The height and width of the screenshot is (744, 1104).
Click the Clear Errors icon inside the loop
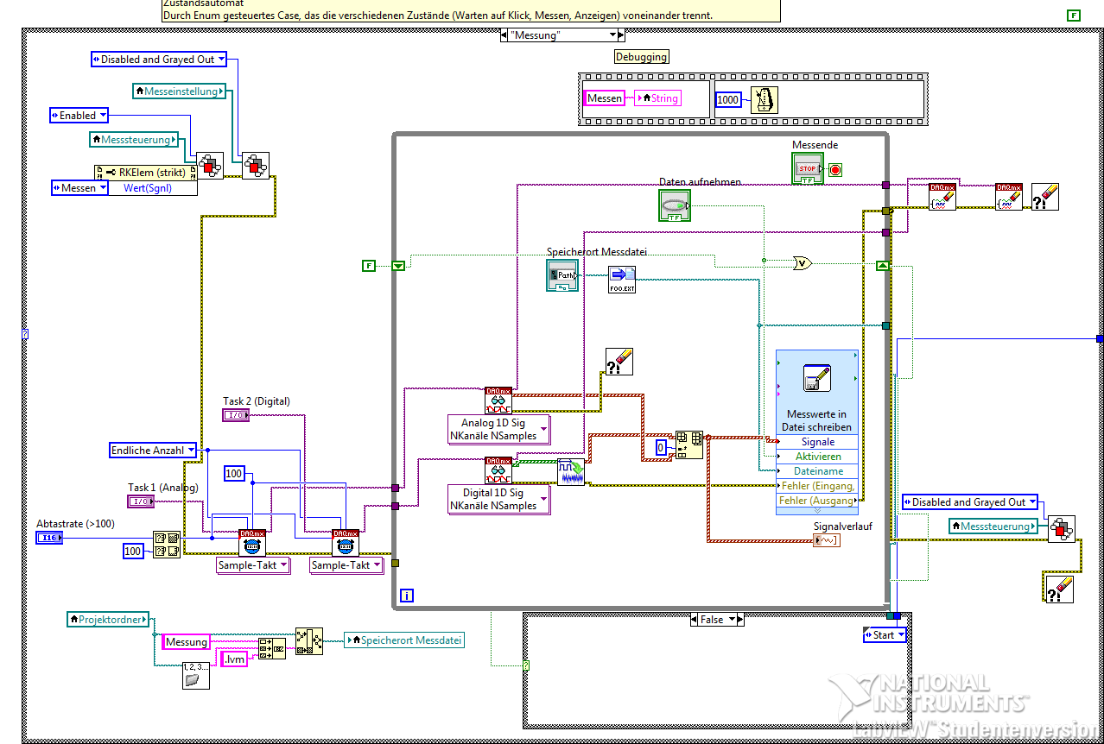pyautogui.click(x=620, y=361)
